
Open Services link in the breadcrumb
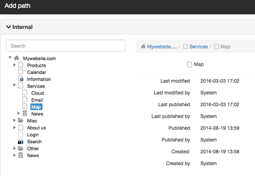click(198, 47)
